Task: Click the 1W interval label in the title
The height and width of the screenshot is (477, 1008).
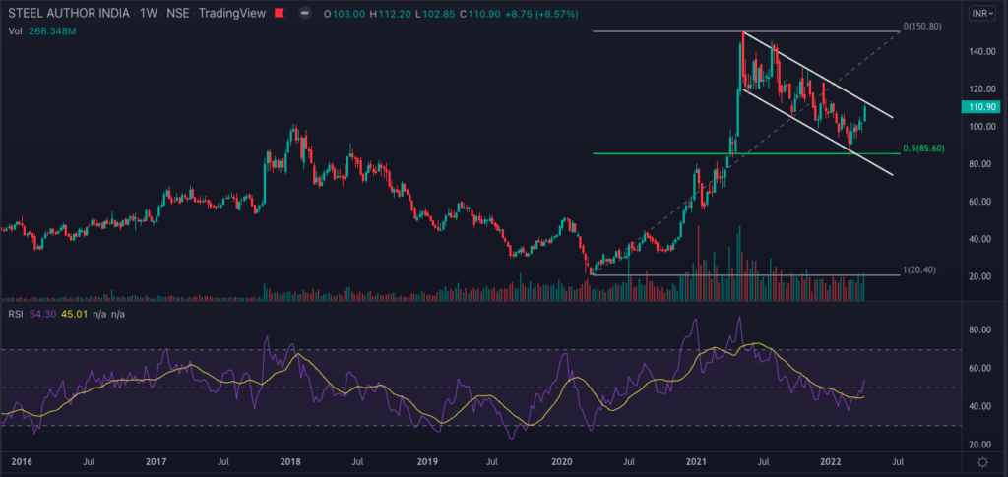Action: pos(147,13)
